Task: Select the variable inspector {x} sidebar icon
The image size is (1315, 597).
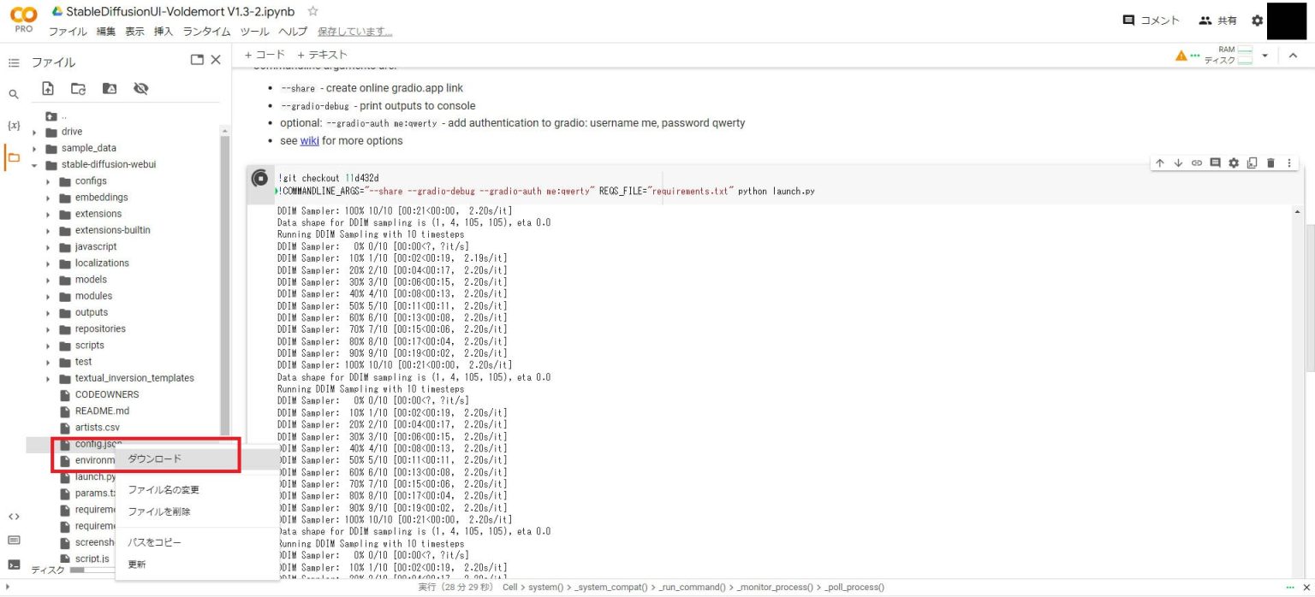Action: click(x=14, y=125)
